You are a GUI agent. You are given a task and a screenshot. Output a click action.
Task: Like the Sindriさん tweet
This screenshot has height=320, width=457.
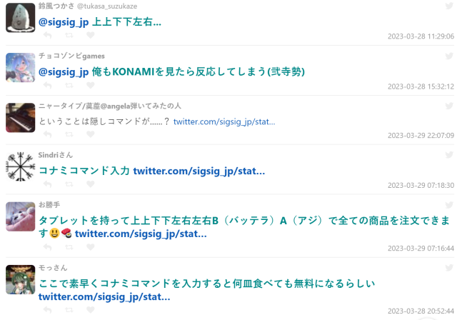click(89, 184)
